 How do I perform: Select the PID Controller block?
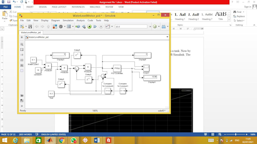tap(117, 68)
